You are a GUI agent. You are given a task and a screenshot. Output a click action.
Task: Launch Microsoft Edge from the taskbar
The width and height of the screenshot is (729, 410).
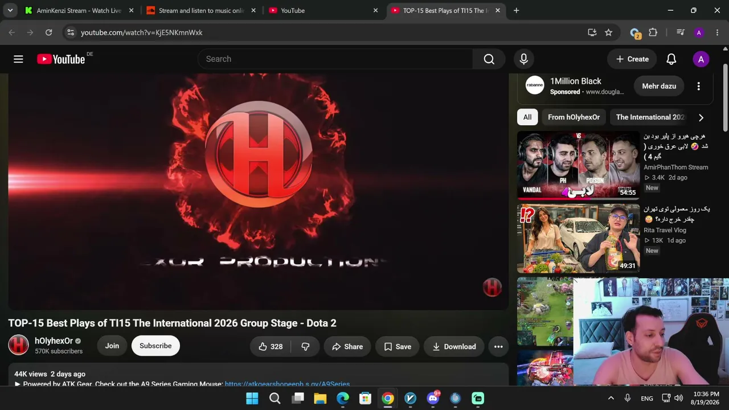coord(343,399)
